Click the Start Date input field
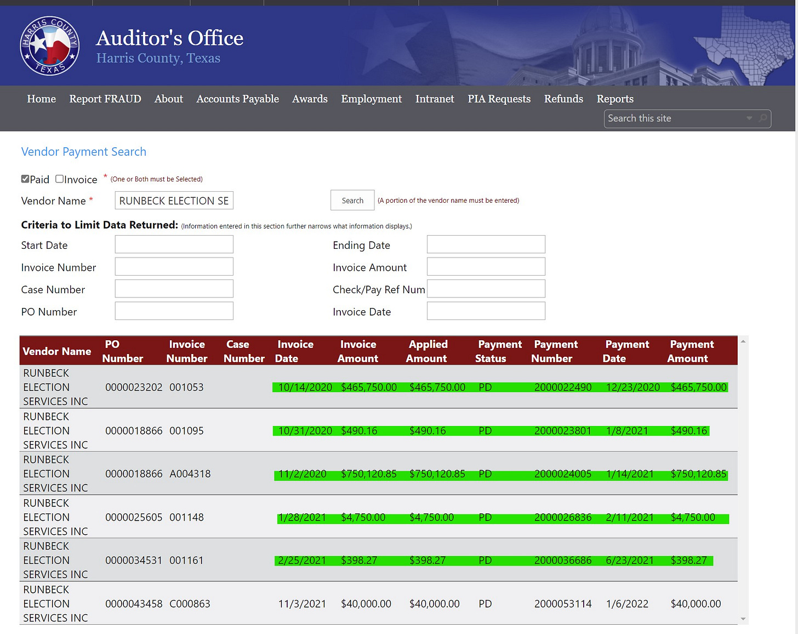Viewport: 798px width, 634px height. [x=174, y=244]
